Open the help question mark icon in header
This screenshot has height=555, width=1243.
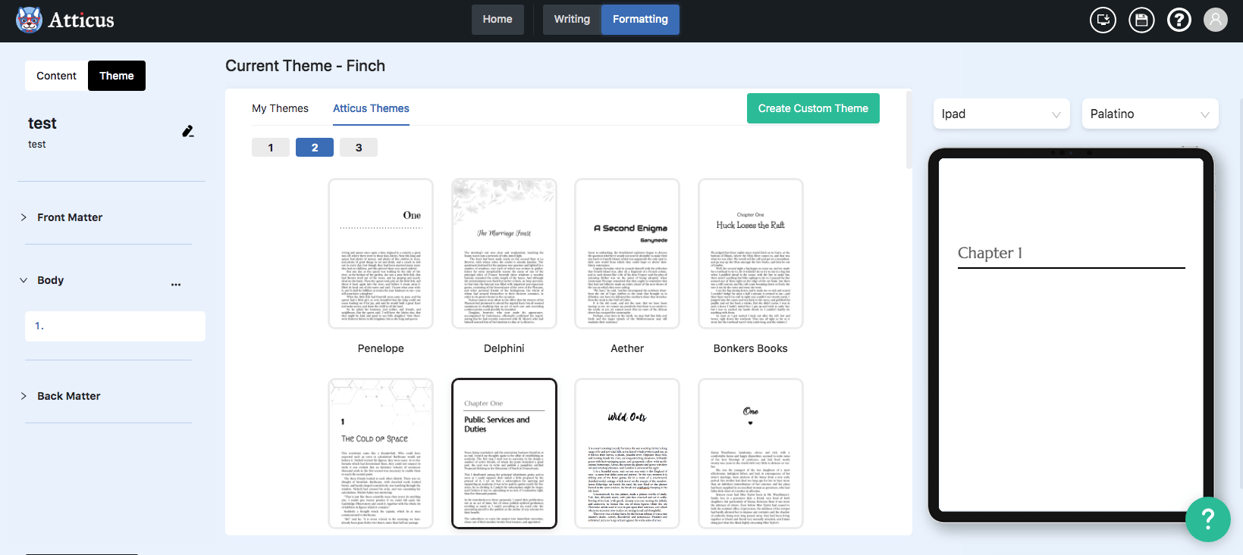tap(1179, 20)
